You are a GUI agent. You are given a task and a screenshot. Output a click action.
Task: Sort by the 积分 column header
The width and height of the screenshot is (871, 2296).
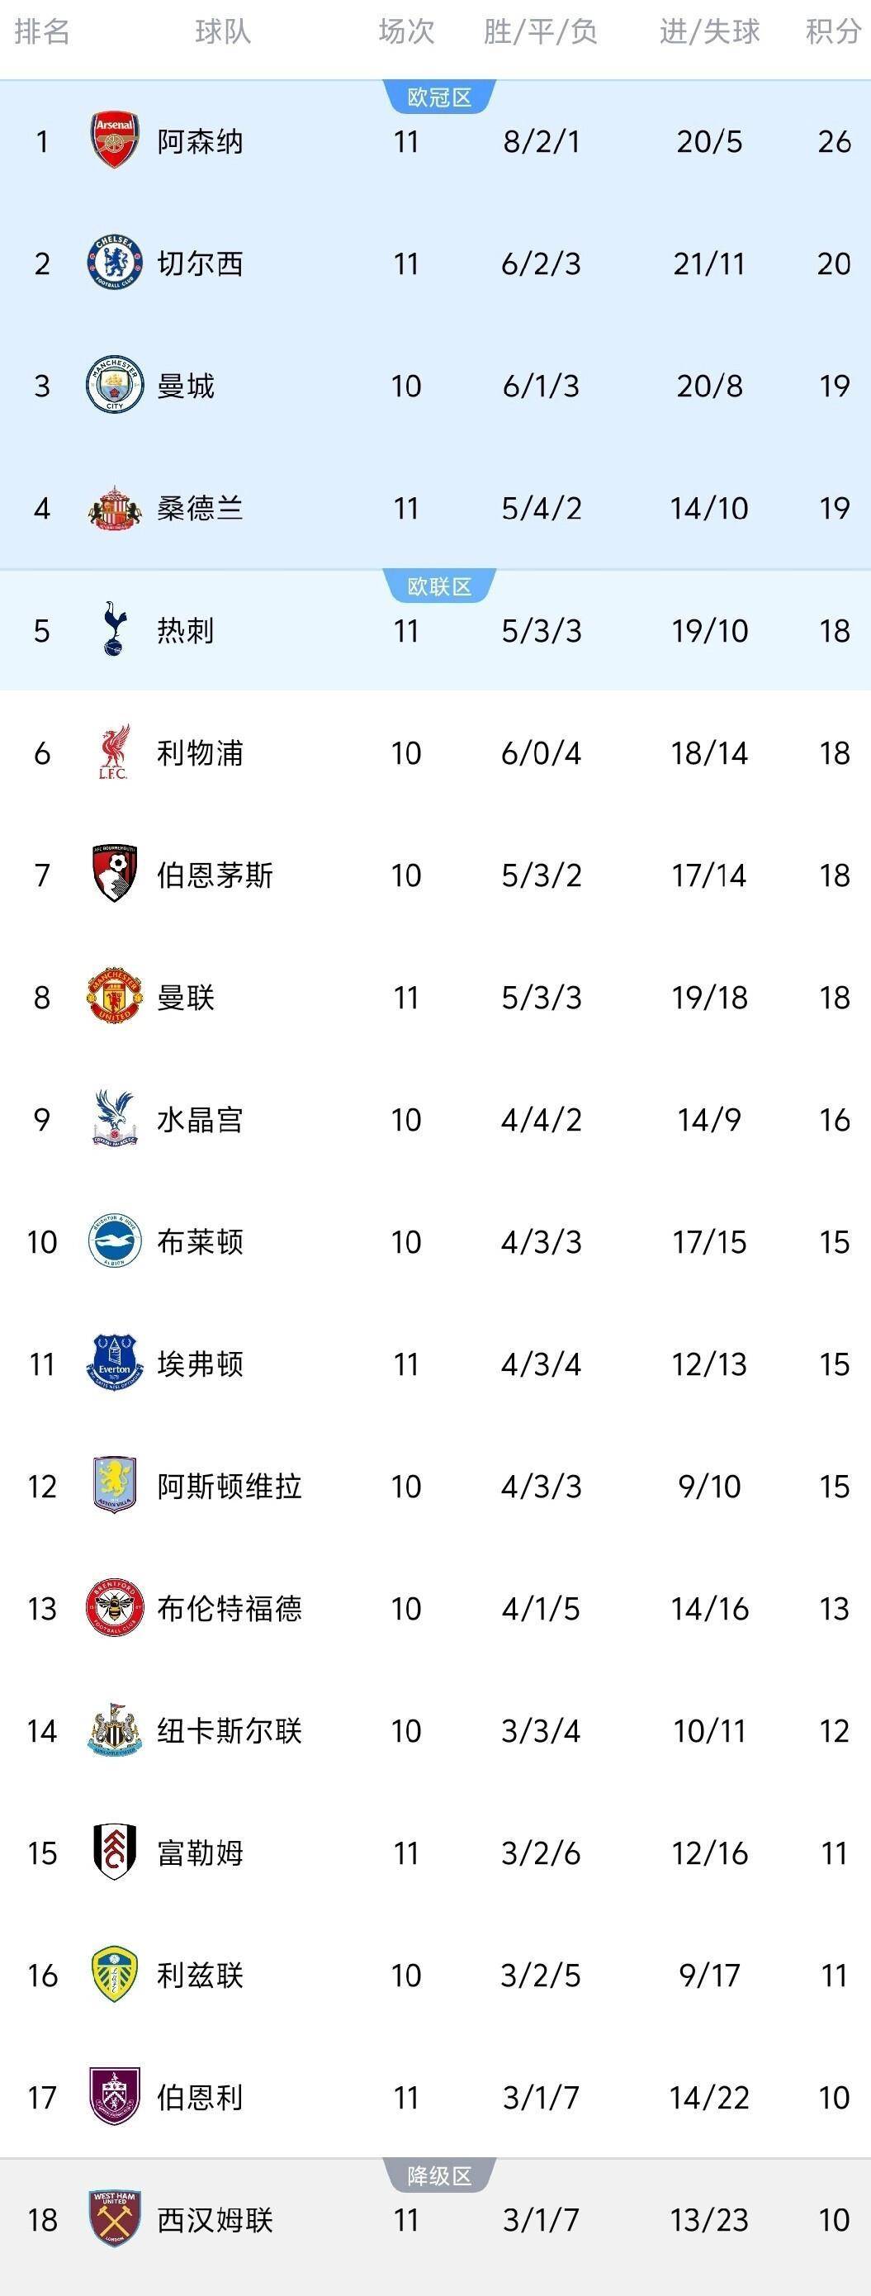pyautogui.click(x=833, y=32)
